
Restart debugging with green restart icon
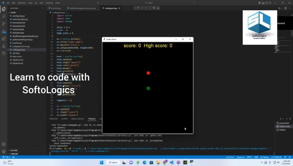point(154,8)
